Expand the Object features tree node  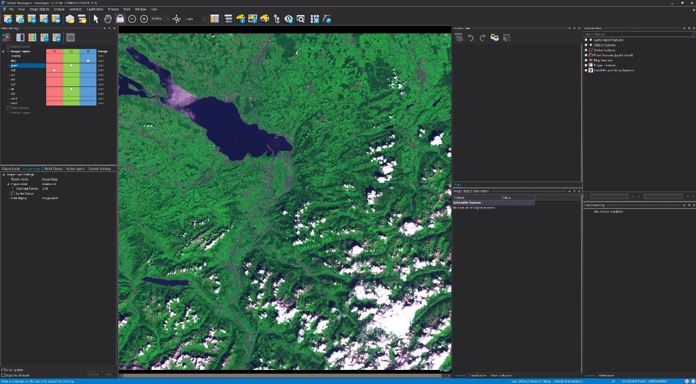(586, 45)
